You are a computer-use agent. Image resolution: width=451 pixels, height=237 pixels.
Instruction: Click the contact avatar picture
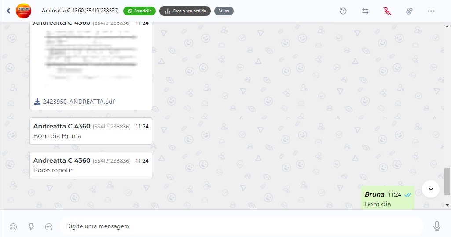24,11
